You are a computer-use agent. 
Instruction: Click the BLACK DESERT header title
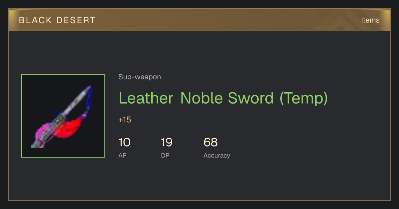point(57,20)
